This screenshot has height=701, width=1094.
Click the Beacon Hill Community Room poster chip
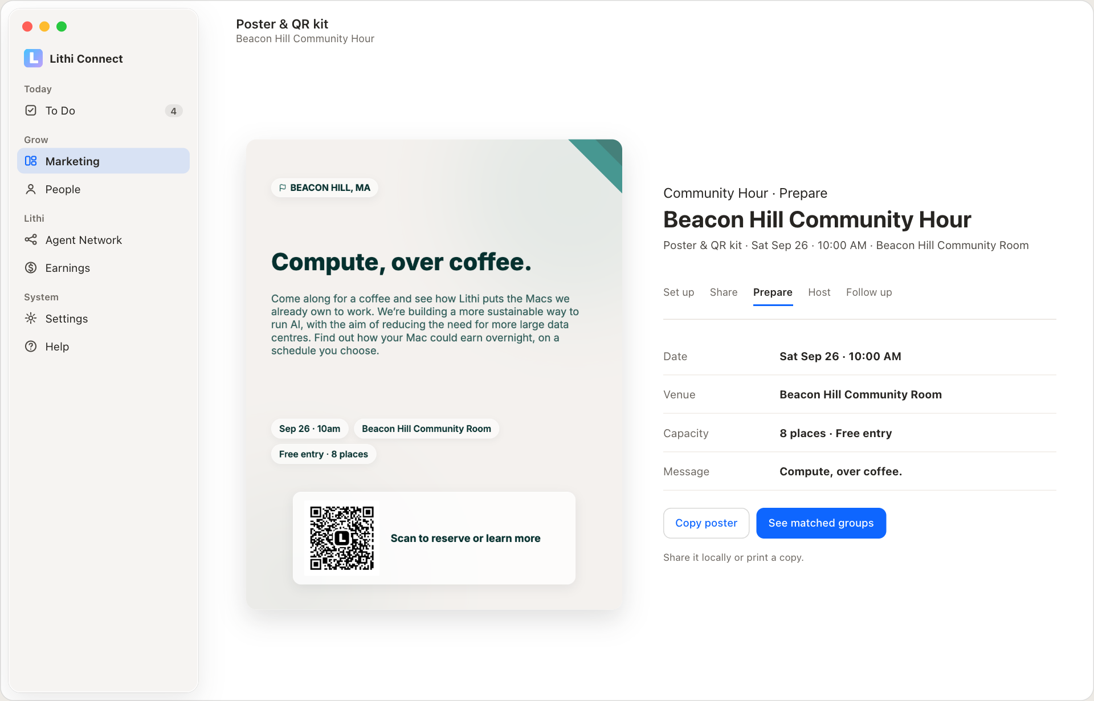426,429
